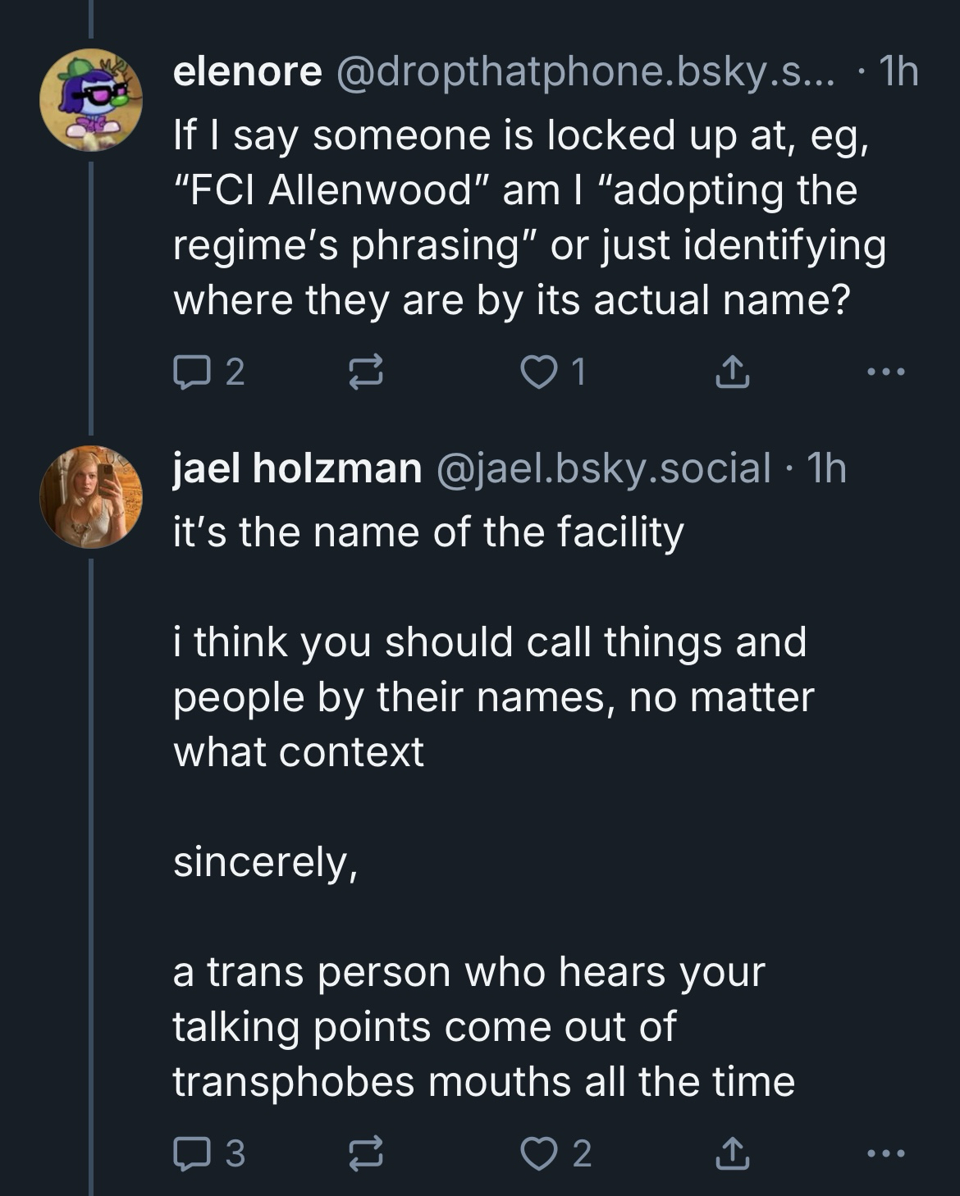
Task: Share jael holzman's post
Action: (732, 1154)
